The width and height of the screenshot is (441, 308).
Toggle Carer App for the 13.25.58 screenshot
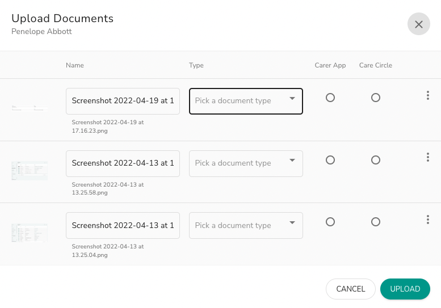pyautogui.click(x=330, y=160)
